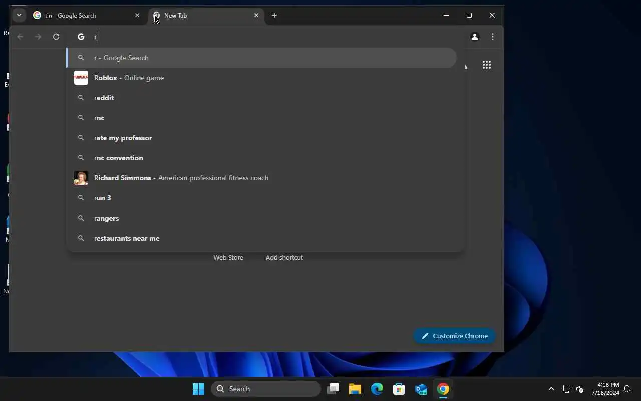Select the Richard Simmons suggestion
This screenshot has height=401, width=641.
261,178
